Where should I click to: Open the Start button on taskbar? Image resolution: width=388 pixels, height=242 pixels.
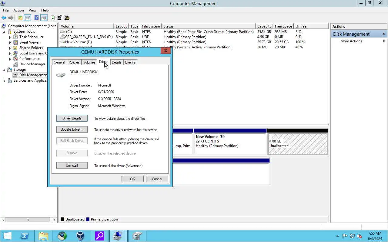pos(8,236)
